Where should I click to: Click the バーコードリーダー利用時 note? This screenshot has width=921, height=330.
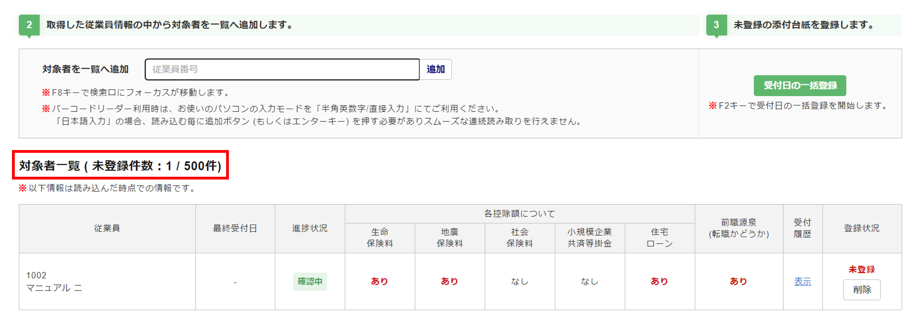click(x=271, y=109)
